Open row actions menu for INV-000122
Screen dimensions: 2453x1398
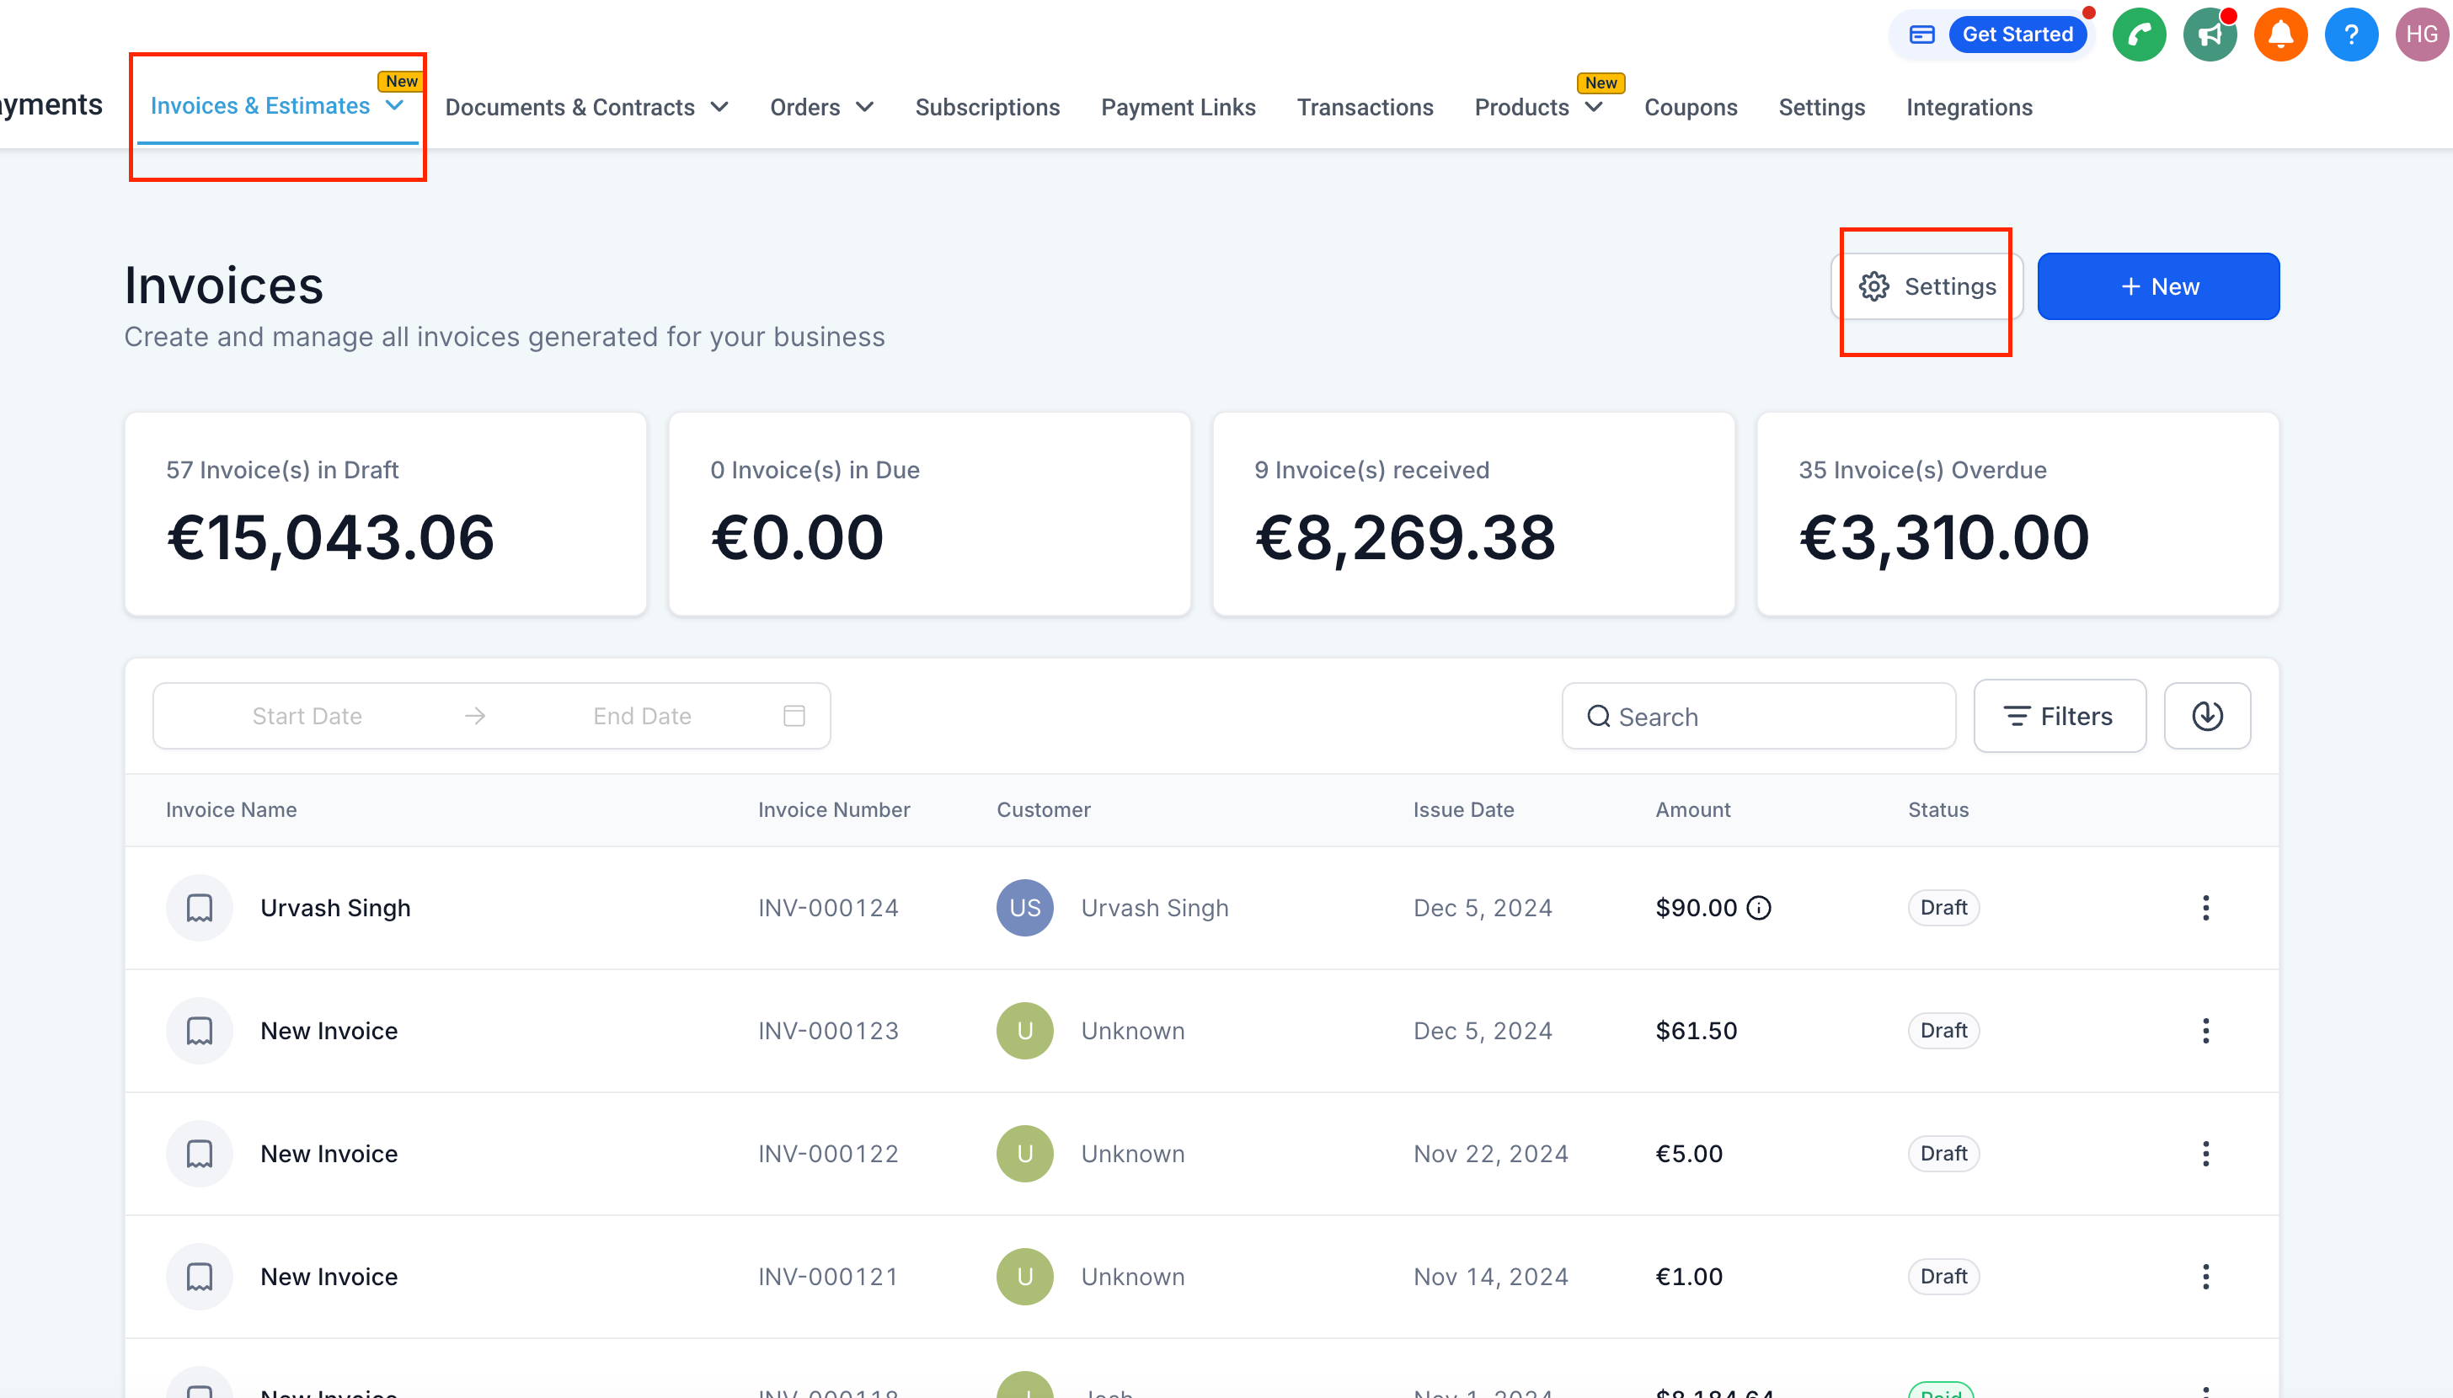click(2205, 1153)
